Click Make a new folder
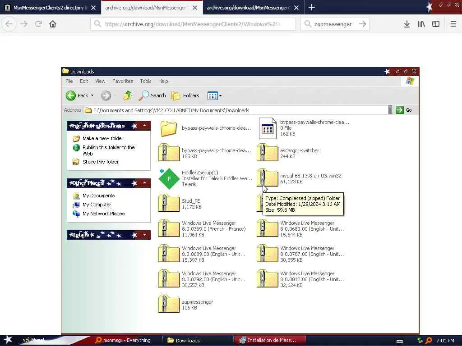Screen dimensions: 462x346 [x=103, y=138]
